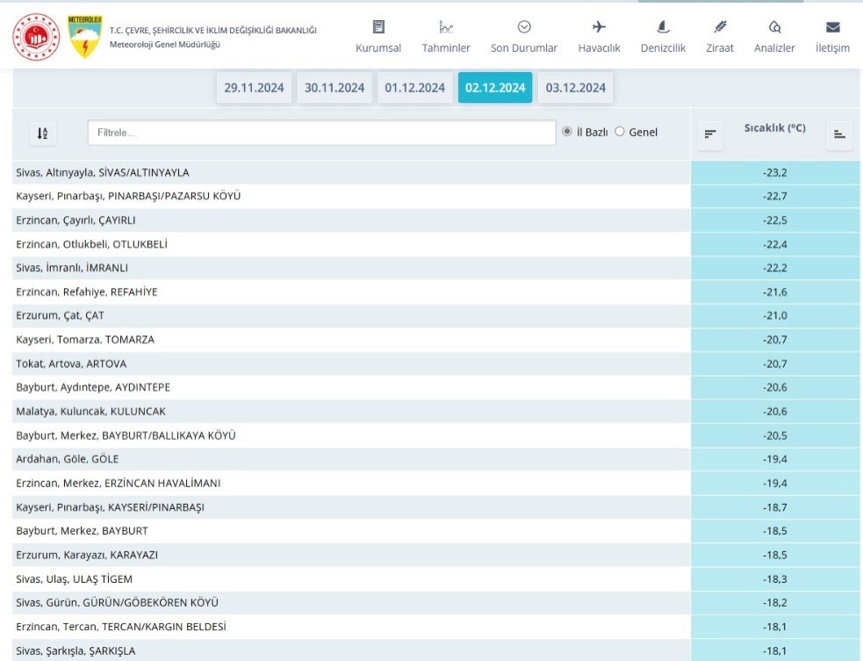
Task: Open the Ziraat wheat icon
Action: [720, 26]
